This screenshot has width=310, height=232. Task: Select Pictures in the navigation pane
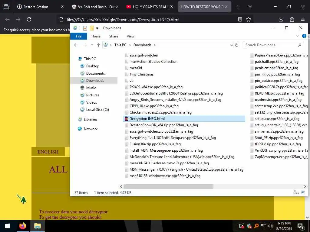click(x=93, y=95)
